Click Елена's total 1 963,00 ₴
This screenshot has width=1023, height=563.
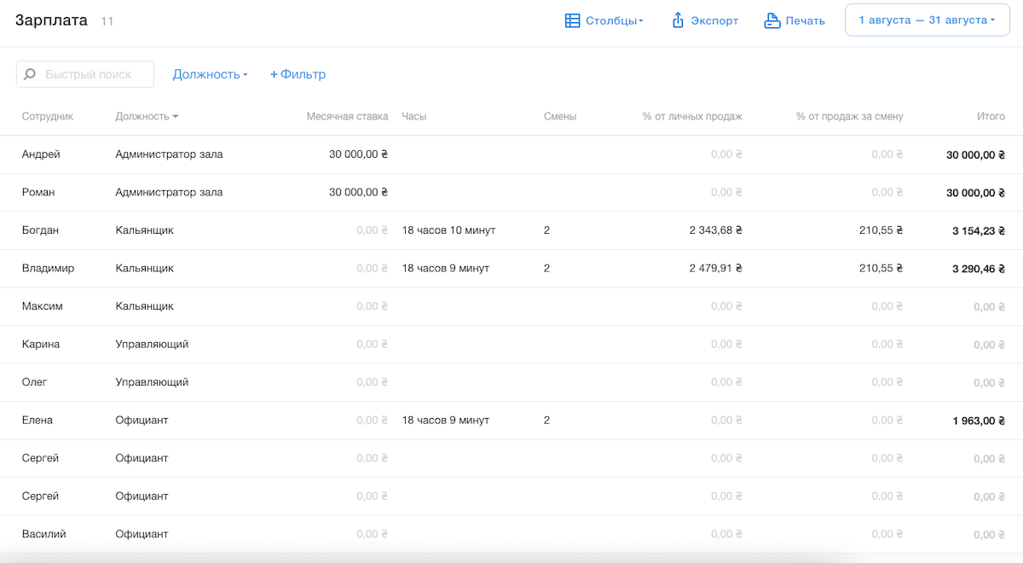(979, 421)
